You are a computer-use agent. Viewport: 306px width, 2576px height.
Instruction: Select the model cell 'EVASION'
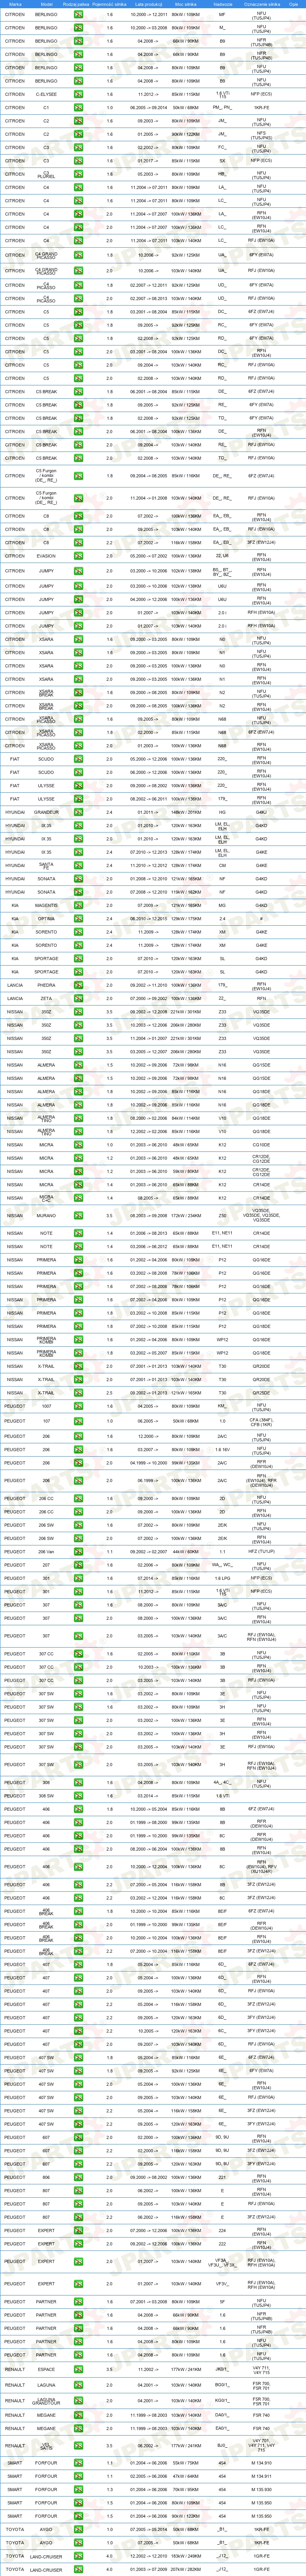46,556
